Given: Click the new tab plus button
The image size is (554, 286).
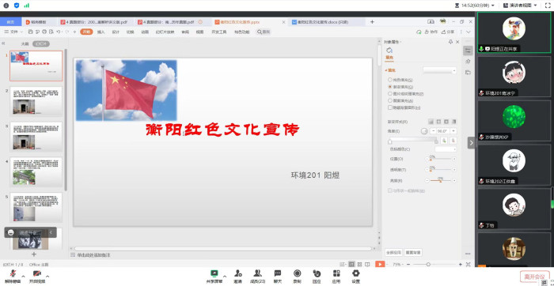Looking at the screenshot, I should [x=372, y=22].
